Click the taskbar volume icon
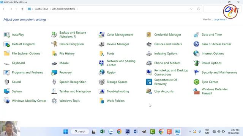 click(219, 131)
